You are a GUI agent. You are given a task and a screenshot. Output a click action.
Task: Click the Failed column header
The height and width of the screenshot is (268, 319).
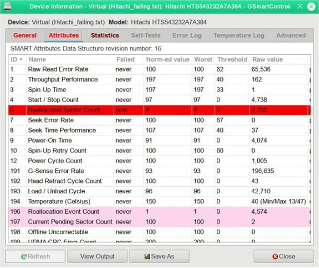128,59
